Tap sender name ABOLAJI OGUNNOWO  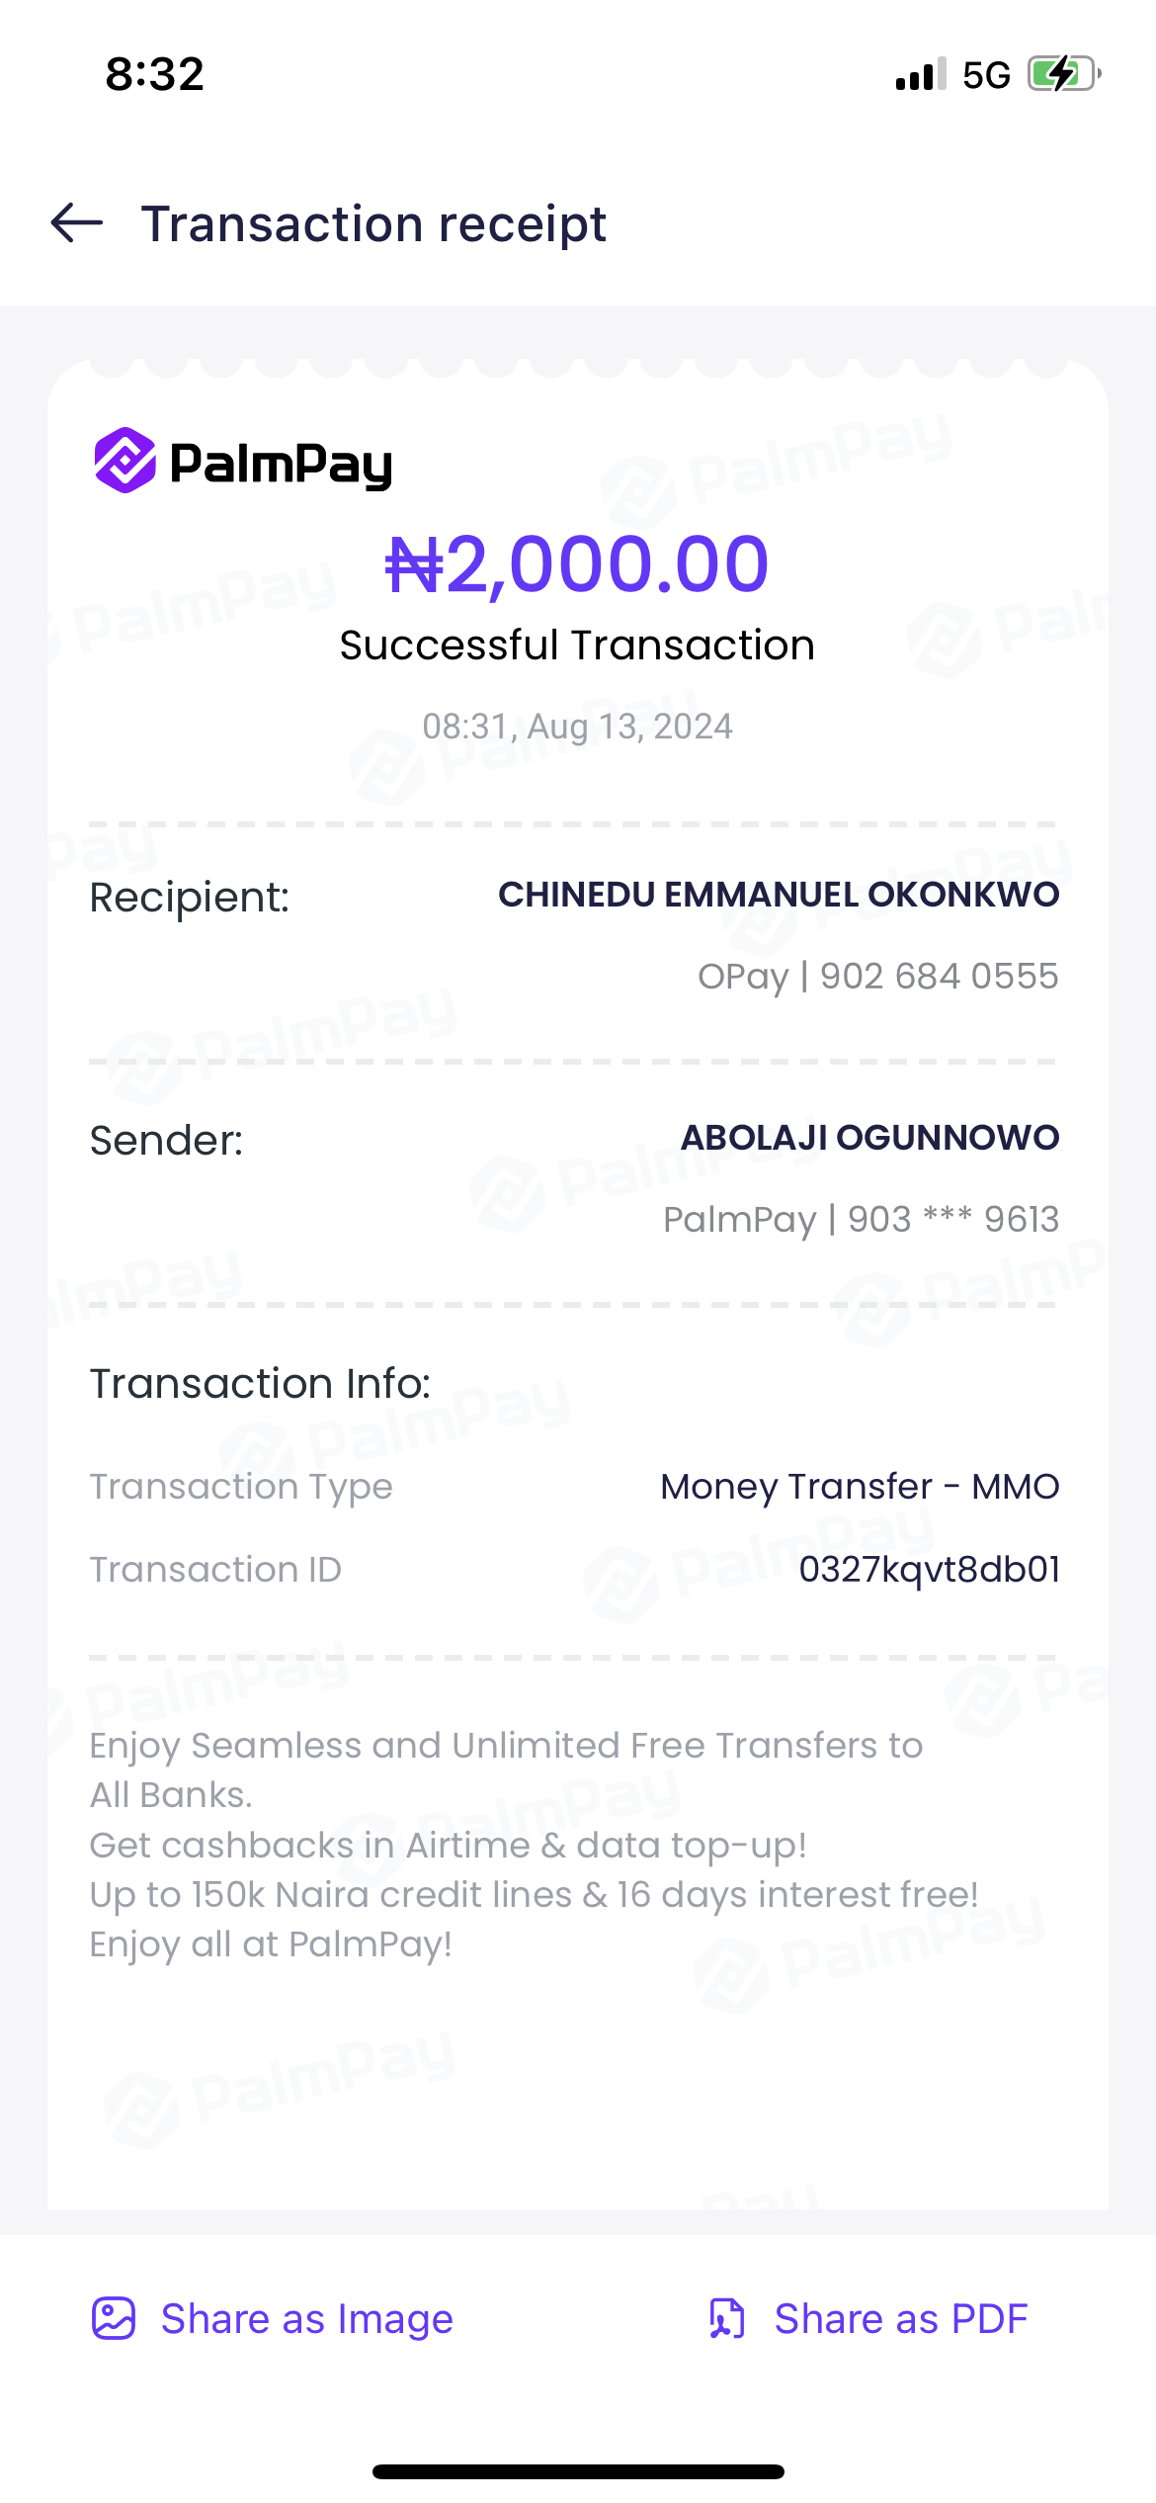(869, 1138)
